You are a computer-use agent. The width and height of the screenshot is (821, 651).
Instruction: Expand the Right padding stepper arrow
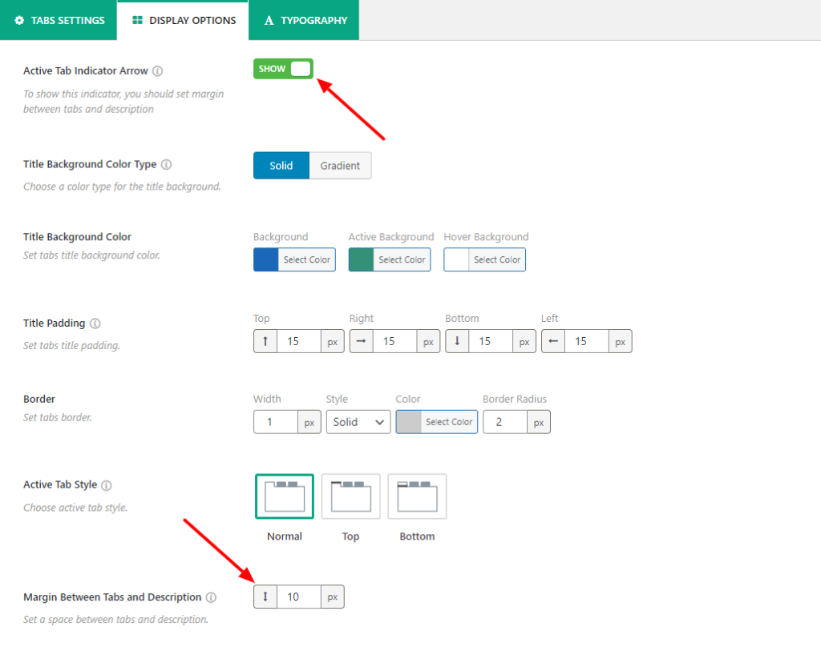click(361, 340)
